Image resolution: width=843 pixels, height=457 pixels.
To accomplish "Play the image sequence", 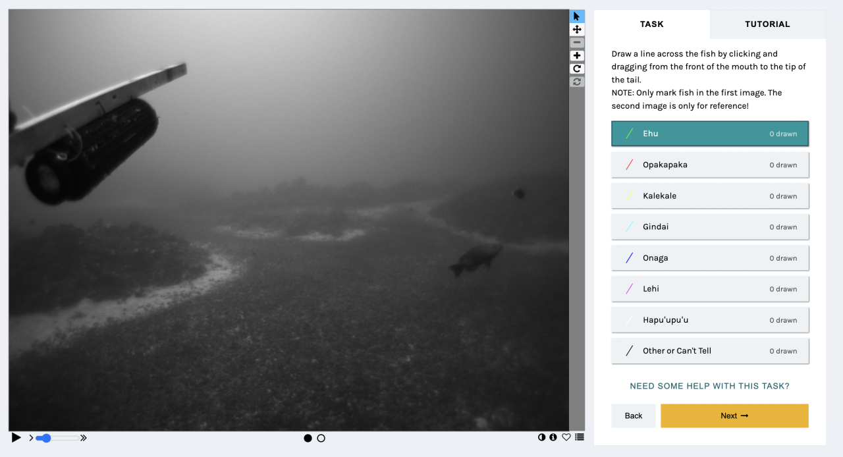I will (16, 438).
